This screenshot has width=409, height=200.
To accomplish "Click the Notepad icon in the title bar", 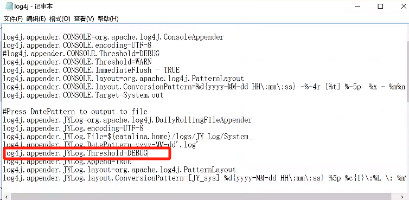I will [9, 6].
